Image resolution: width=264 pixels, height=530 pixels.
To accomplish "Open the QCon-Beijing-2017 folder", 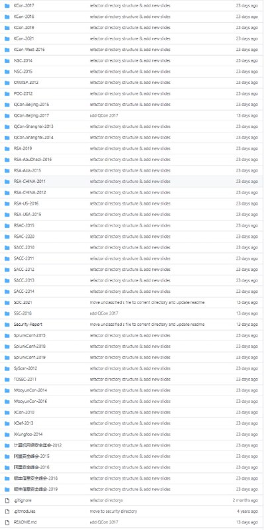I will [31, 115].
